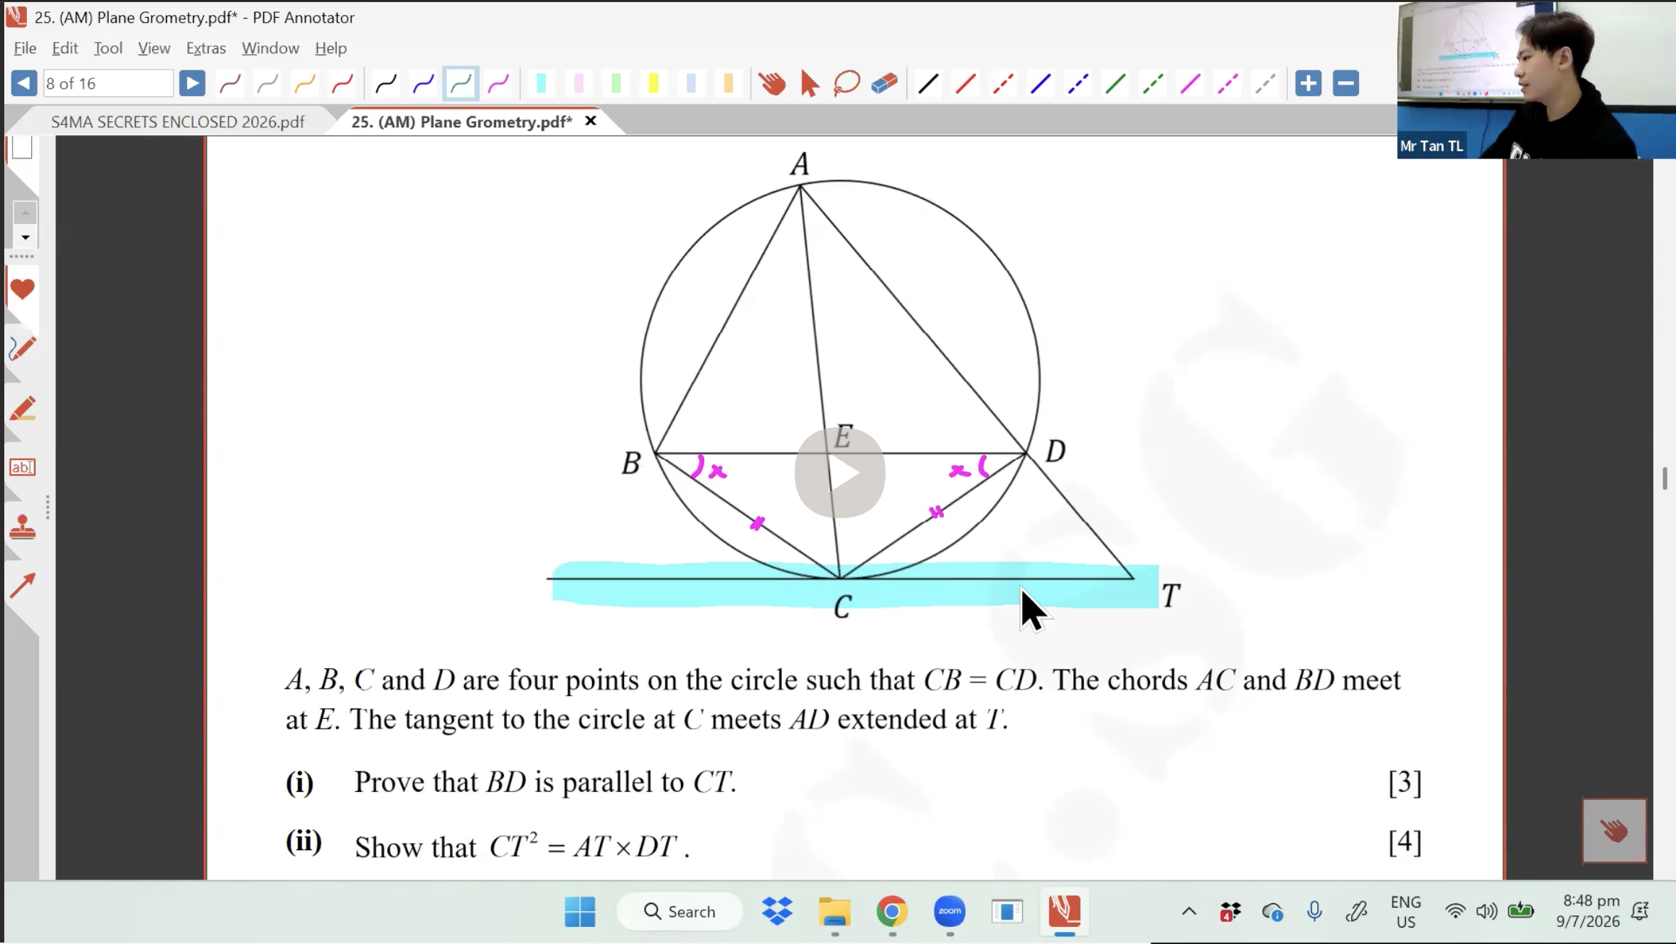Screen dimensions: 1676x944
Task: Select the sidebar stamp tool
Action: click(x=23, y=527)
